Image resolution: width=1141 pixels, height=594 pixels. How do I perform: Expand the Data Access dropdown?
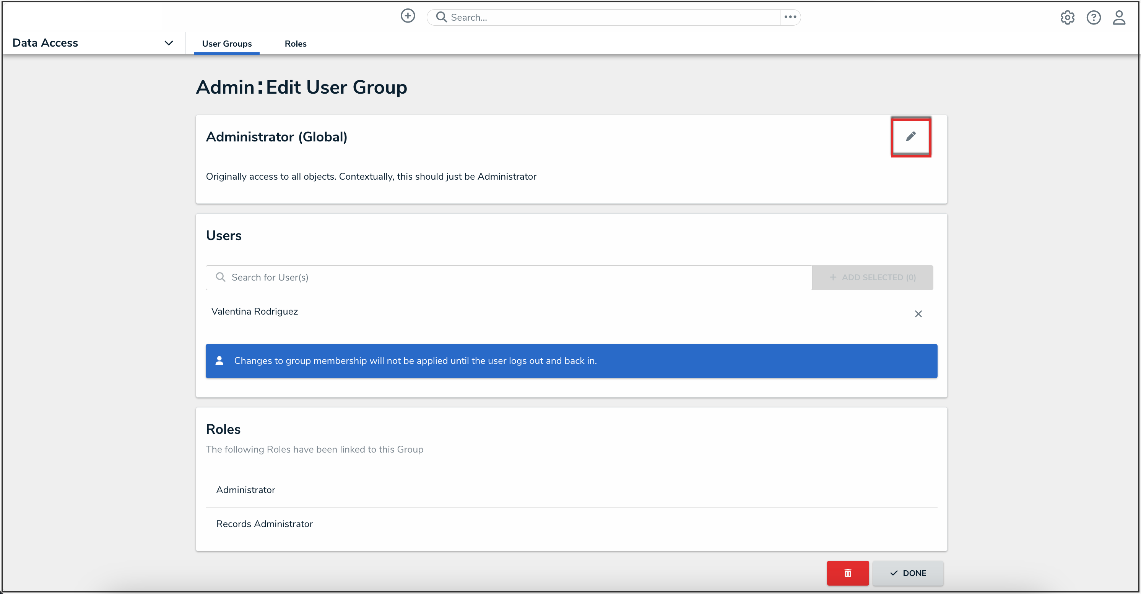click(x=168, y=43)
